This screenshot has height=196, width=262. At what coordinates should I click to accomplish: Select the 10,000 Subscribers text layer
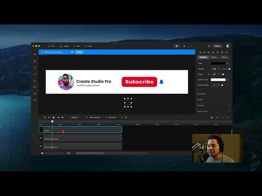tap(80, 138)
